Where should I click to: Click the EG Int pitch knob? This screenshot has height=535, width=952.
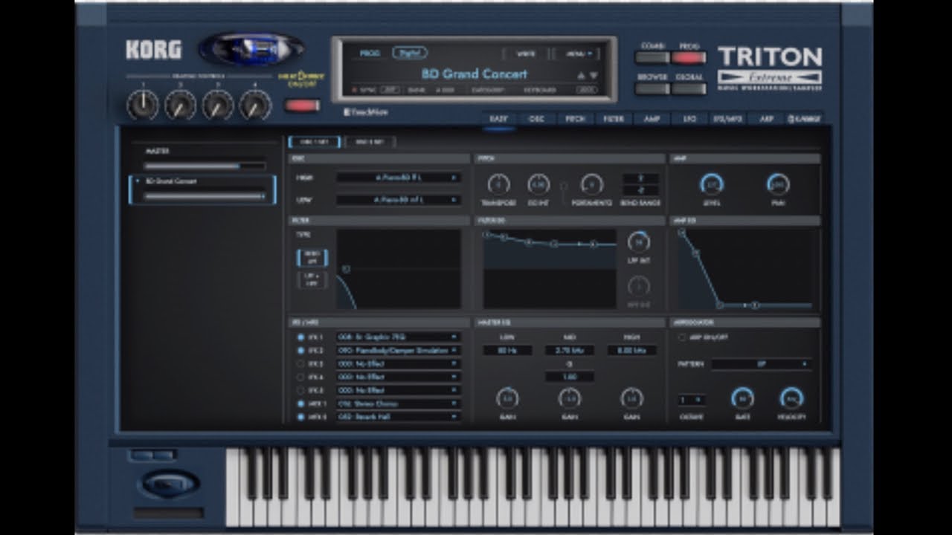(538, 184)
